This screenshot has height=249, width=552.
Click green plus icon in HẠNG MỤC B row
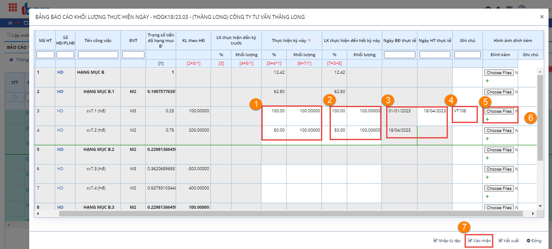[487, 81]
